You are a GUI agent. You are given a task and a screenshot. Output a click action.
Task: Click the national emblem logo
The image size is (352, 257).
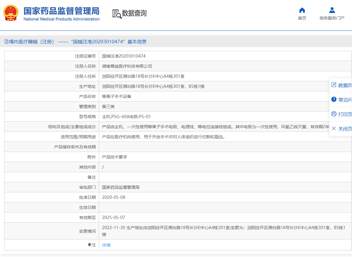[x=11, y=13]
